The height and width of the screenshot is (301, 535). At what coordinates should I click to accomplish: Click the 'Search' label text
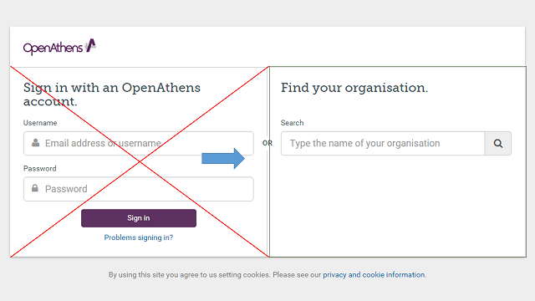coord(292,123)
